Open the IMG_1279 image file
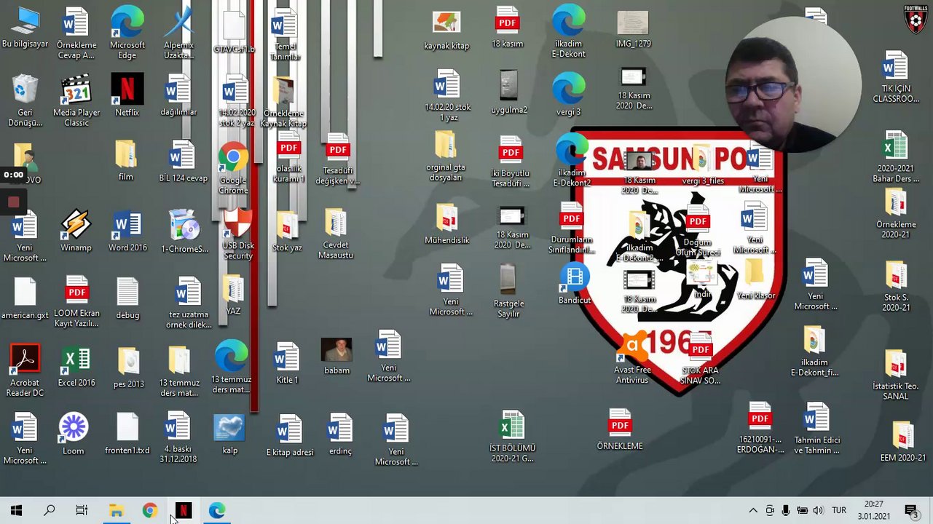 [x=633, y=29]
